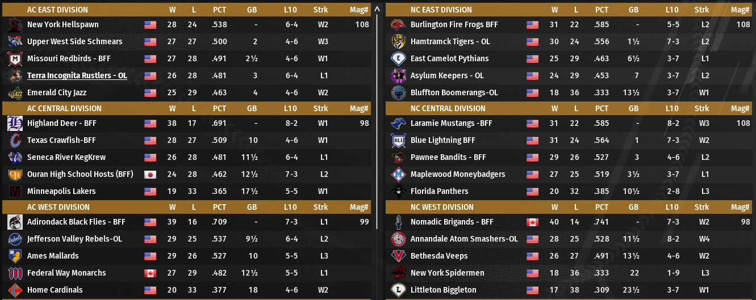Open the Burlington Fire Frogs BFF page
The image size is (756, 300).
[454, 25]
